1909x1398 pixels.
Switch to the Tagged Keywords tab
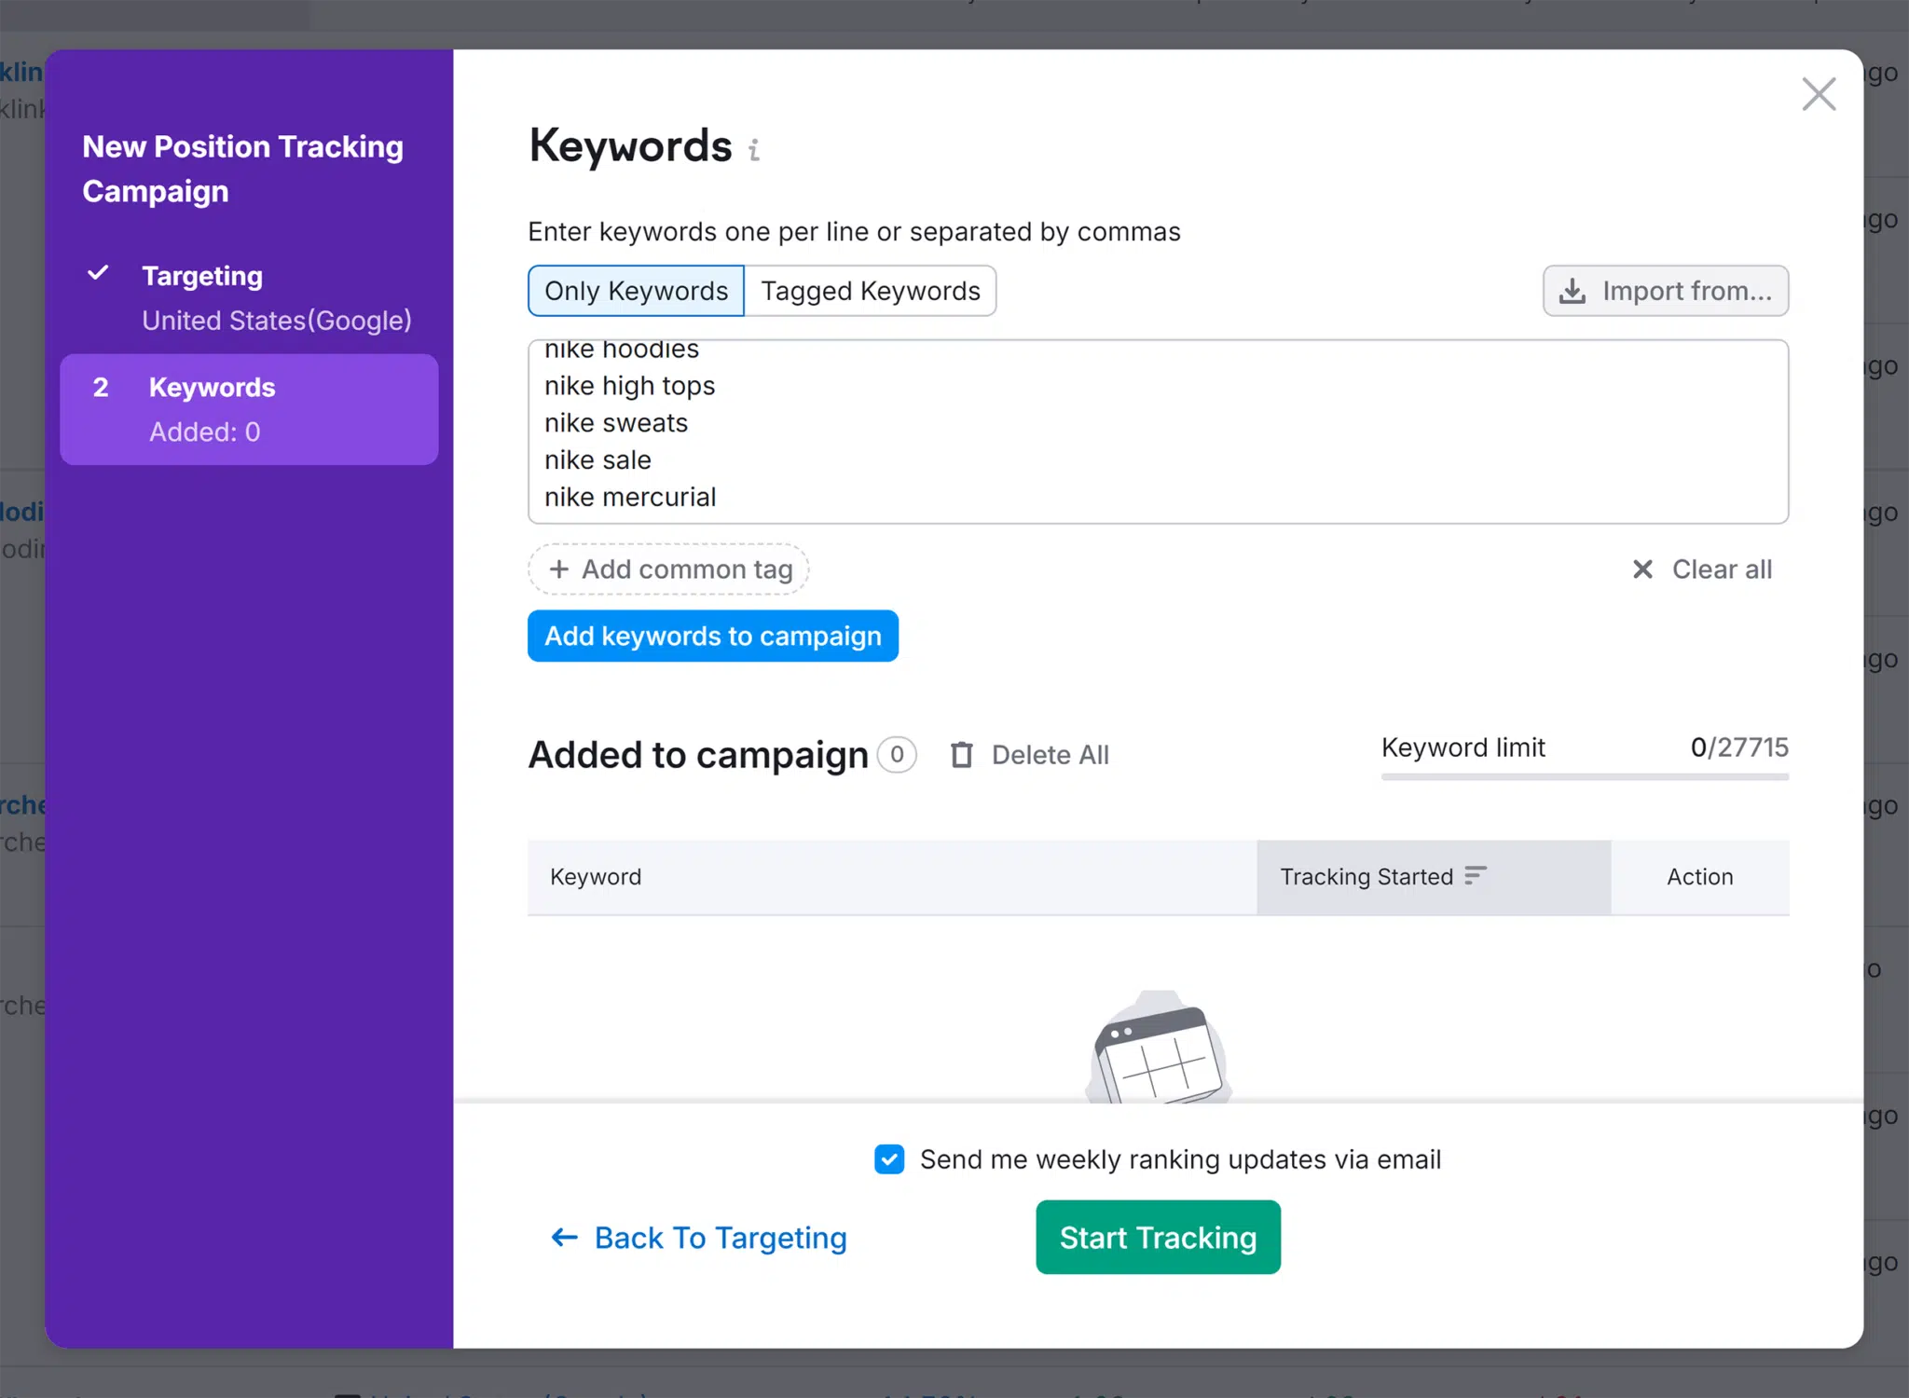(870, 291)
